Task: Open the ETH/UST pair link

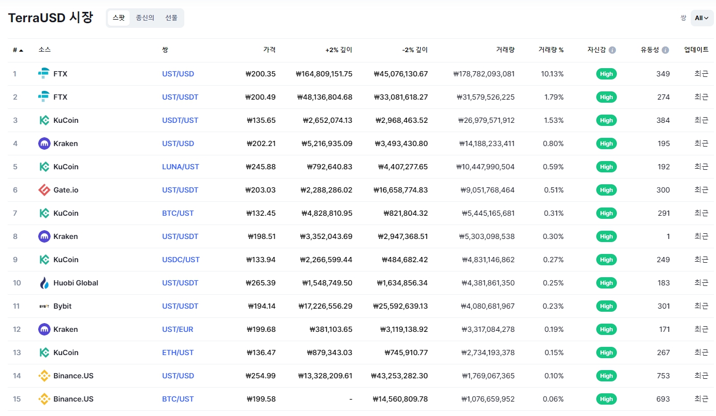Action: (178, 353)
